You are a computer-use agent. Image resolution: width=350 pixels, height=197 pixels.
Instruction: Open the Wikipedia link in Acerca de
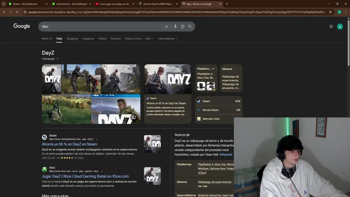(226, 155)
